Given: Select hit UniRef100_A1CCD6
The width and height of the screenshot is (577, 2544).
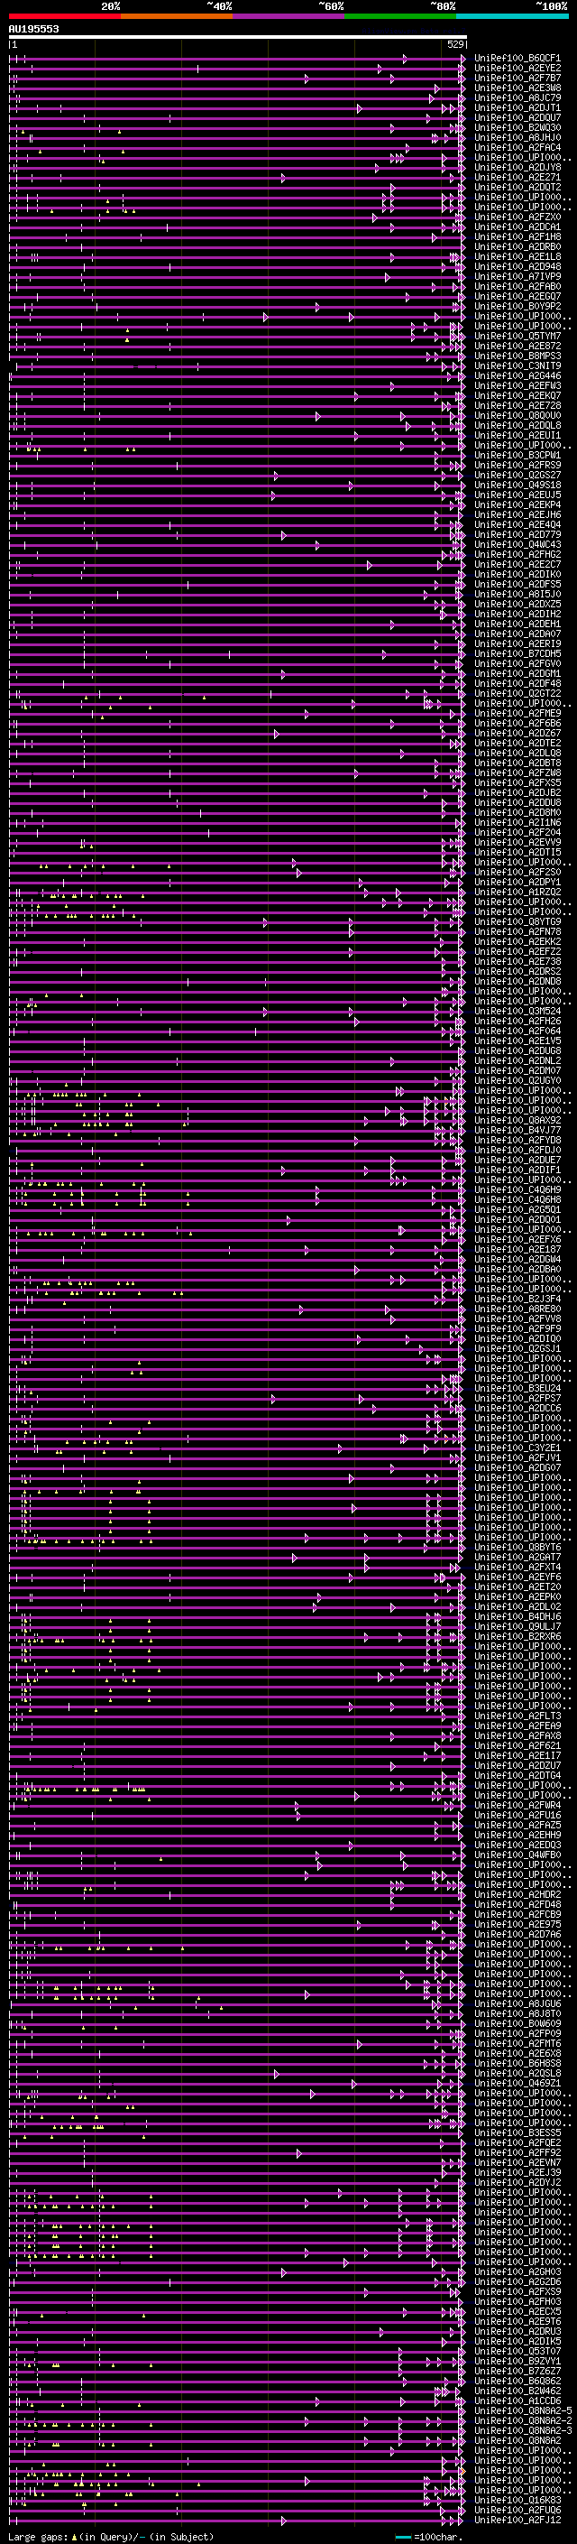Looking at the screenshot, I should click(x=517, y=2401).
